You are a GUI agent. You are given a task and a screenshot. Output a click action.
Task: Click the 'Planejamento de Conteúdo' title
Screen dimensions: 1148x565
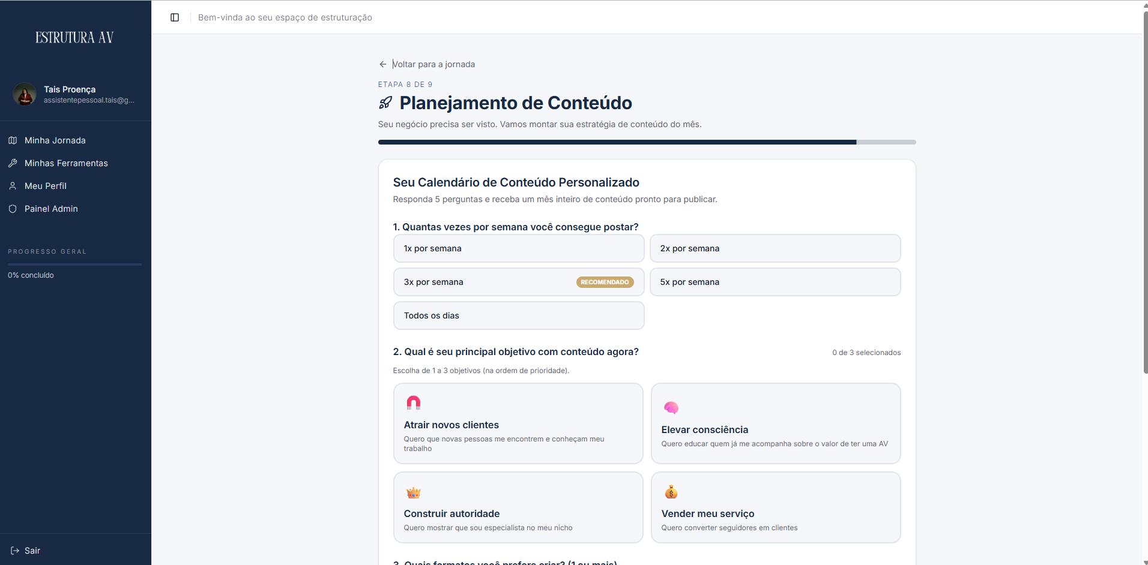[516, 103]
